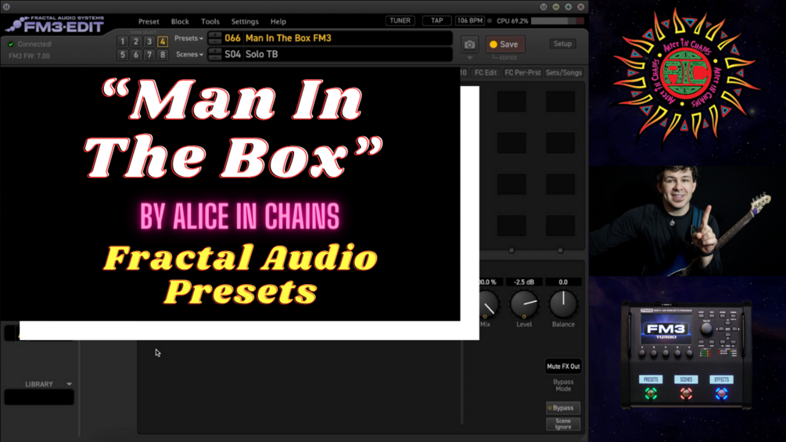This screenshot has height=442, width=786.
Task: Click the FM3 Turbo device image
Action: 686,355
